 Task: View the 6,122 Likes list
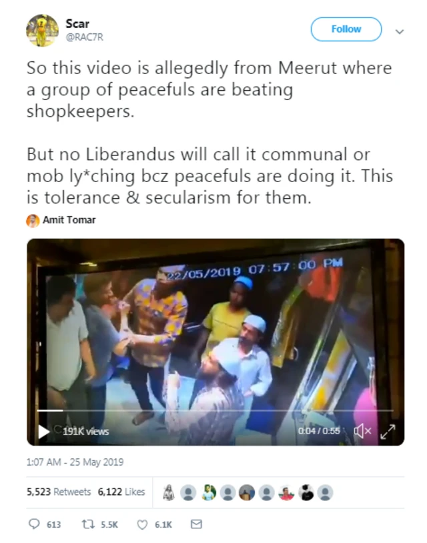click(121, 492)
